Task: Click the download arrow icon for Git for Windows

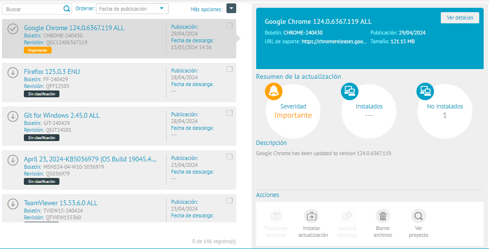Action: [13, 116]
